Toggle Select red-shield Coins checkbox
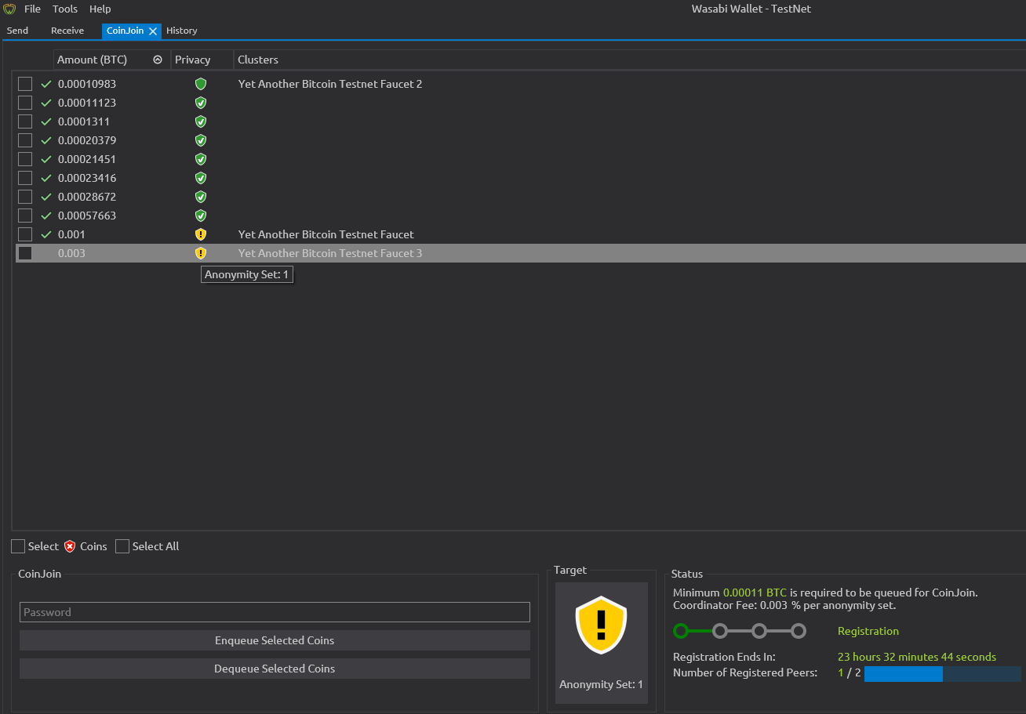This screenshot has height=714, width=1026. point(18,546)
